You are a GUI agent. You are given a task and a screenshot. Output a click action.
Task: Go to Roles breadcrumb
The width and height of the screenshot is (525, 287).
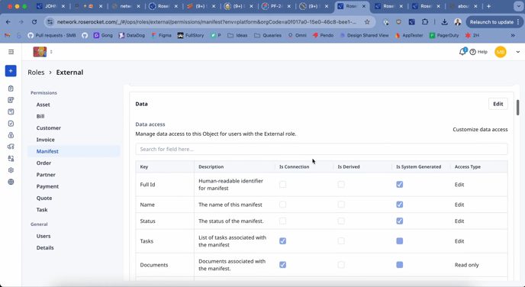point(36,73)
